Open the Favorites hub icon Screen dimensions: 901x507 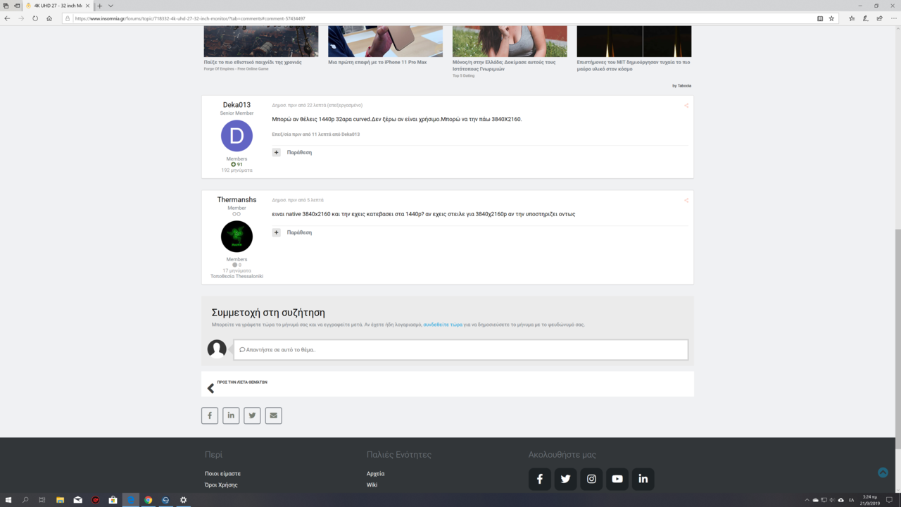pos(852,18)
